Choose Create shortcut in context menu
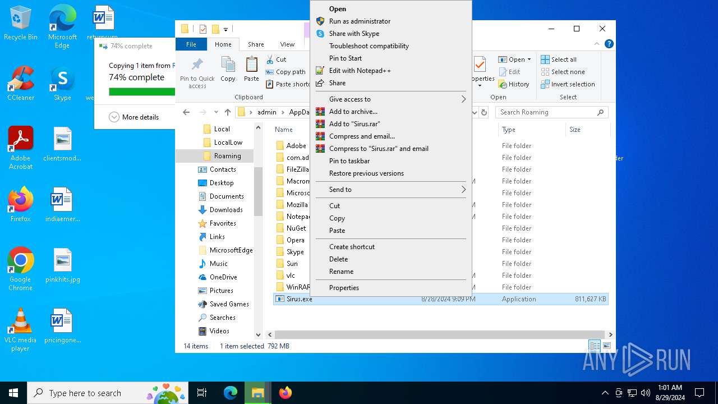Viewport: 718px width, 404px height. coord(390,247)
